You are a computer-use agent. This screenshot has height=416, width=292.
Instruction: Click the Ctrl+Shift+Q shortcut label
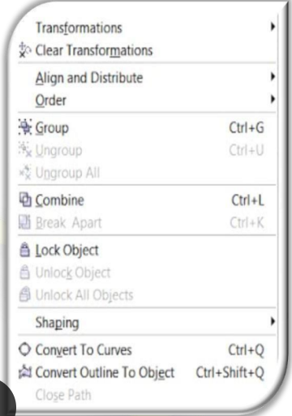point(230,372)
